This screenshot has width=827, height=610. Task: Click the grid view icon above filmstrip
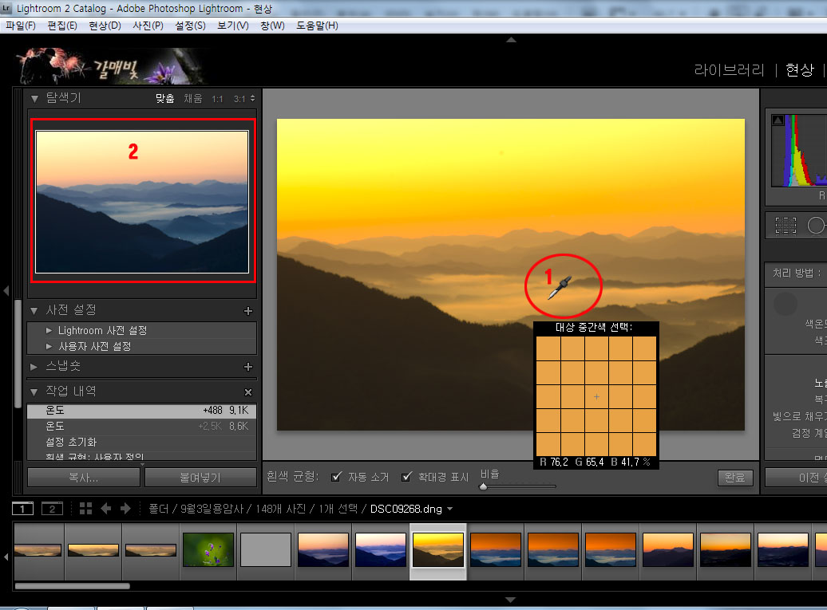[x=85, y=509]
